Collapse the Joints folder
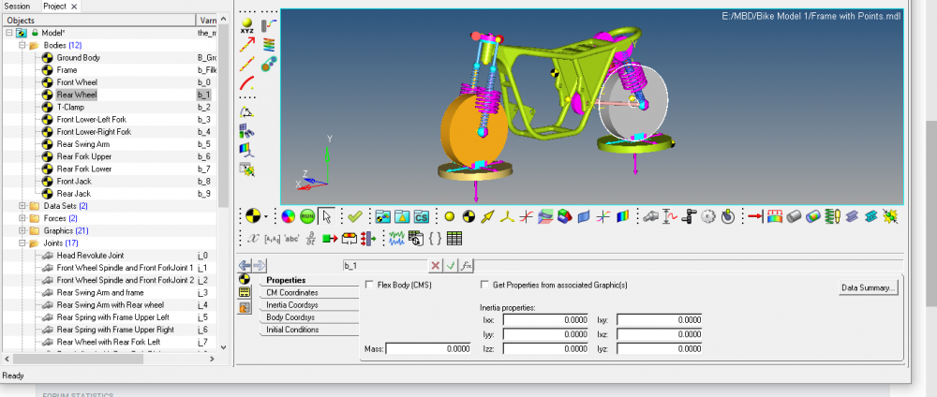 tap(22, 243)
